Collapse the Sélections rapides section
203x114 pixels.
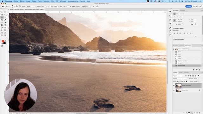click(174, 39)
